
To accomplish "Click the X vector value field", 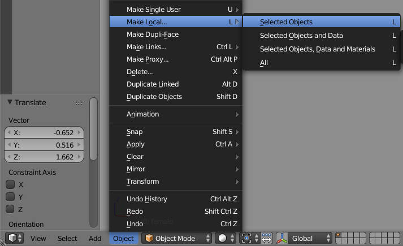I will coord(44,132).
